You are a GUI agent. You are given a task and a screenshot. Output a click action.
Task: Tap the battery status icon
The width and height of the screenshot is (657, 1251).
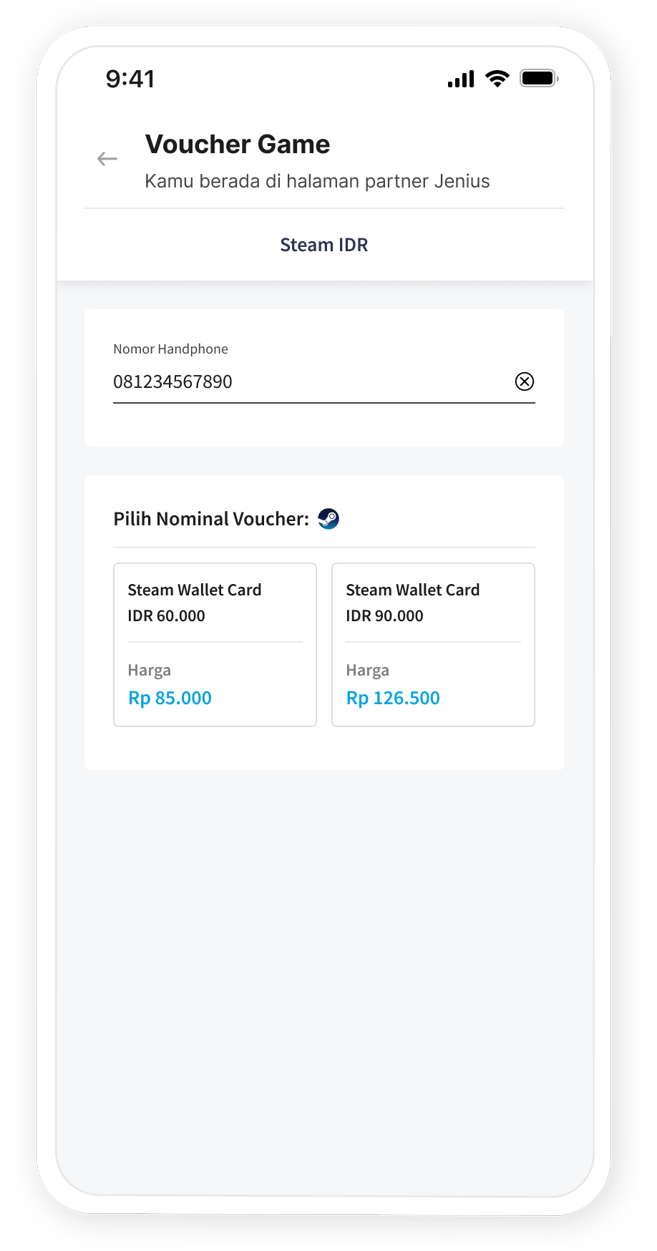(x=539, y=79)
